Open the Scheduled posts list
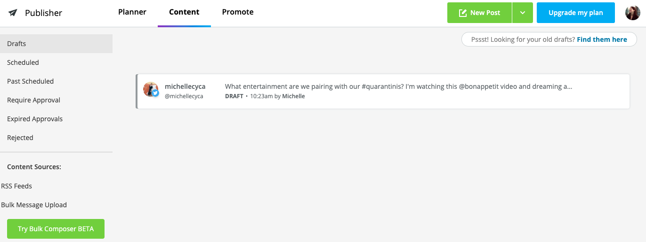646x242 pixels. (x=23, y=62)
